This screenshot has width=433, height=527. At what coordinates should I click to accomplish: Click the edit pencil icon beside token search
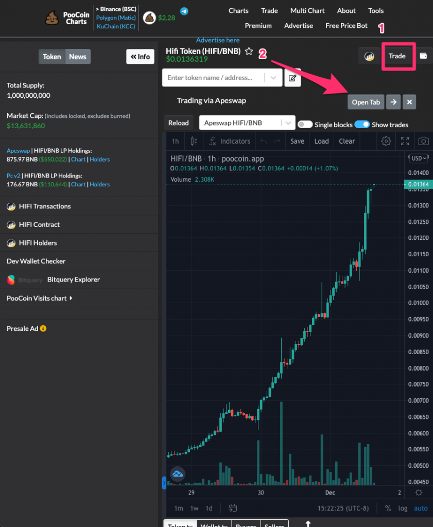(x=292, y=78)
